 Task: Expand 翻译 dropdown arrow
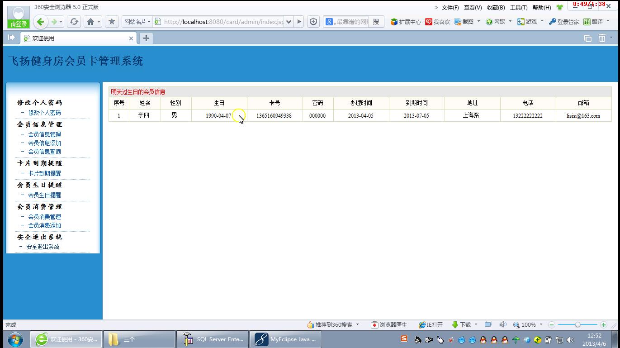point(608,21)
